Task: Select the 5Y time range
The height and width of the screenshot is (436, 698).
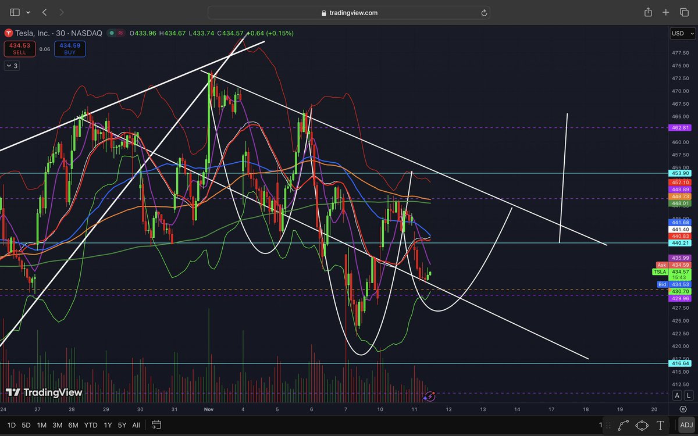Action: 122,425
